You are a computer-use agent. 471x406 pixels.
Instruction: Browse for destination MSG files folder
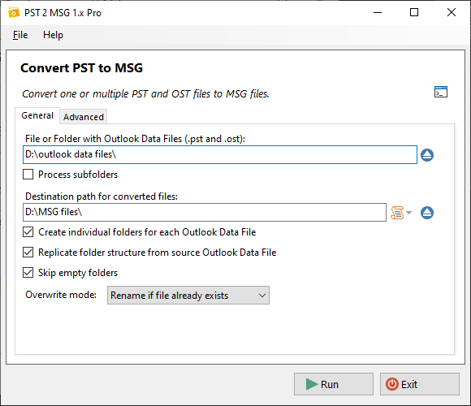coord(427,213)
